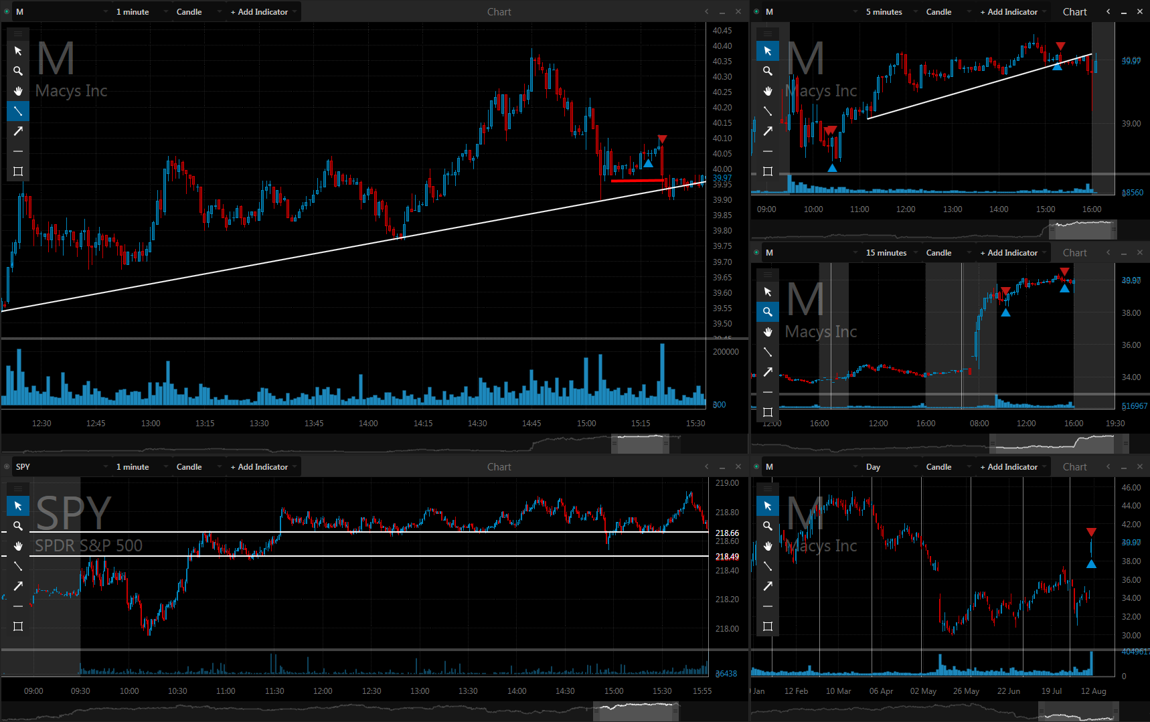This screenshot has height=722, width=1150.
Task: Select zoom magnifier tool in M Day chart
Action: (768, 526)
